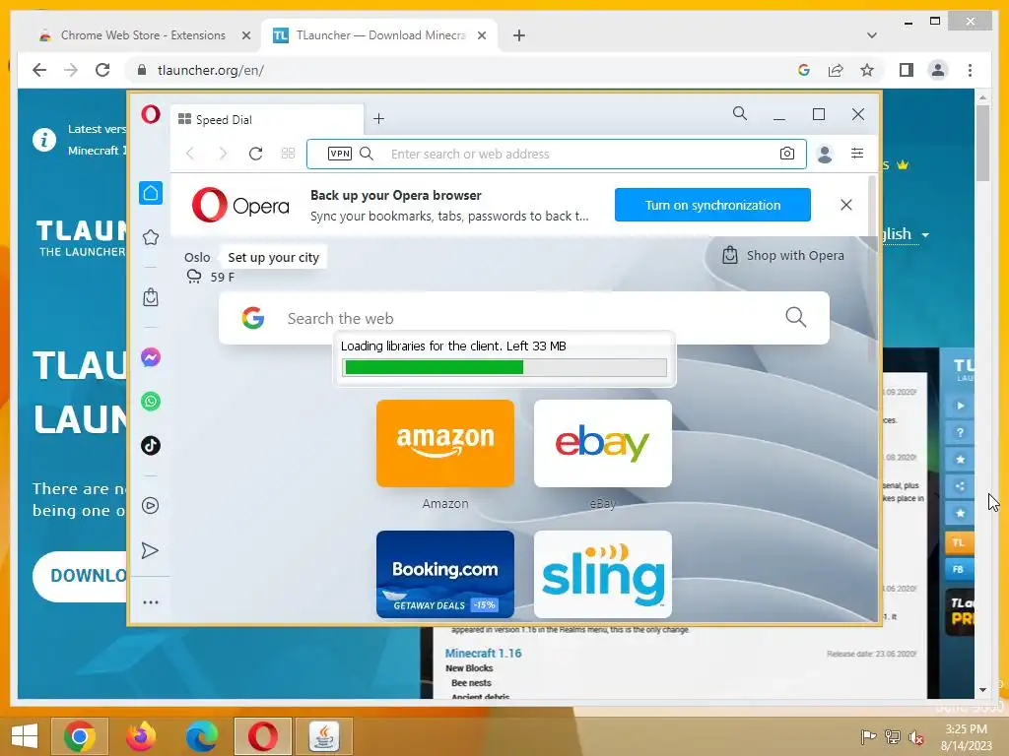This screenshot has height=756, width=1009.
Task: Open Opera tab search magnifier icon
Action: [740, 114]
